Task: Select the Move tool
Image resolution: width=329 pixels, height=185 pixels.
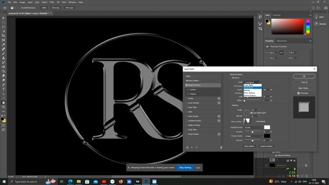Action: click(4, 18)
